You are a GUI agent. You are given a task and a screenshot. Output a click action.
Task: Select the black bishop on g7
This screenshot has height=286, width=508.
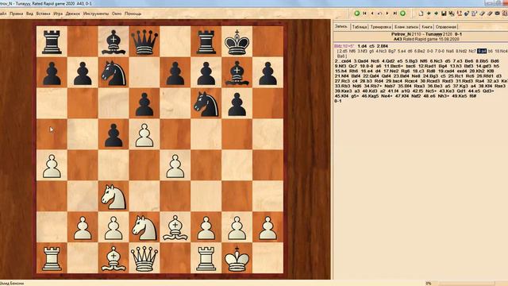pyautogui.click(x=237, y=73)
